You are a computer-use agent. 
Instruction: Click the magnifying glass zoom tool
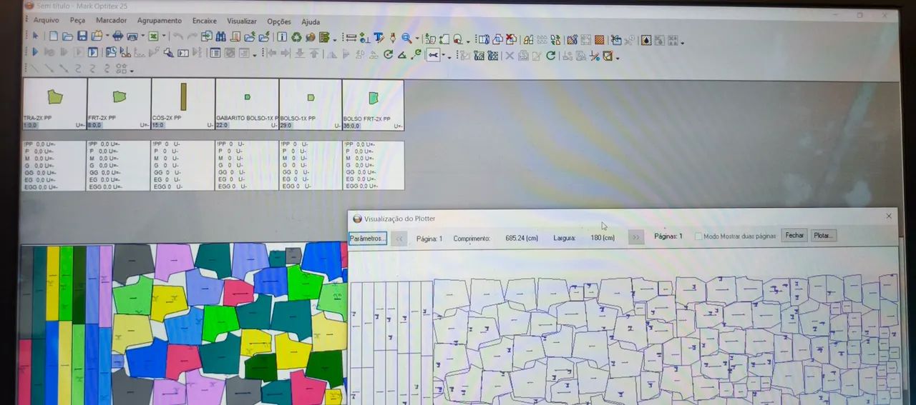click(x=406, y=38)
